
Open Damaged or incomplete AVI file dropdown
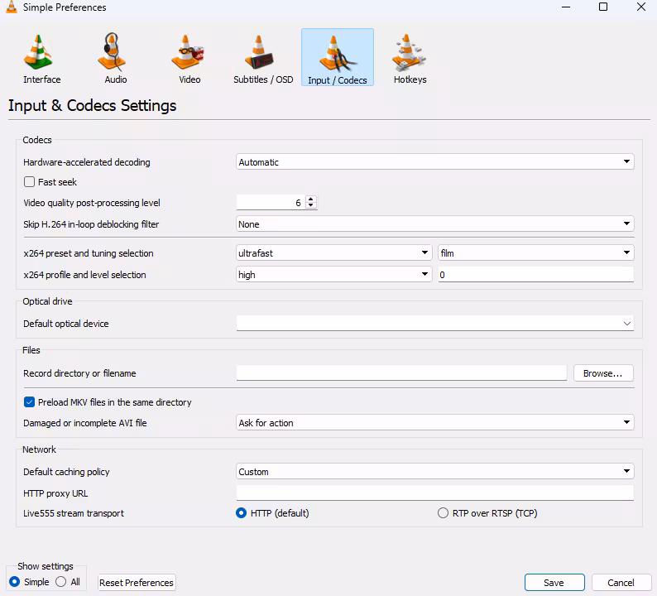[435, 422]
